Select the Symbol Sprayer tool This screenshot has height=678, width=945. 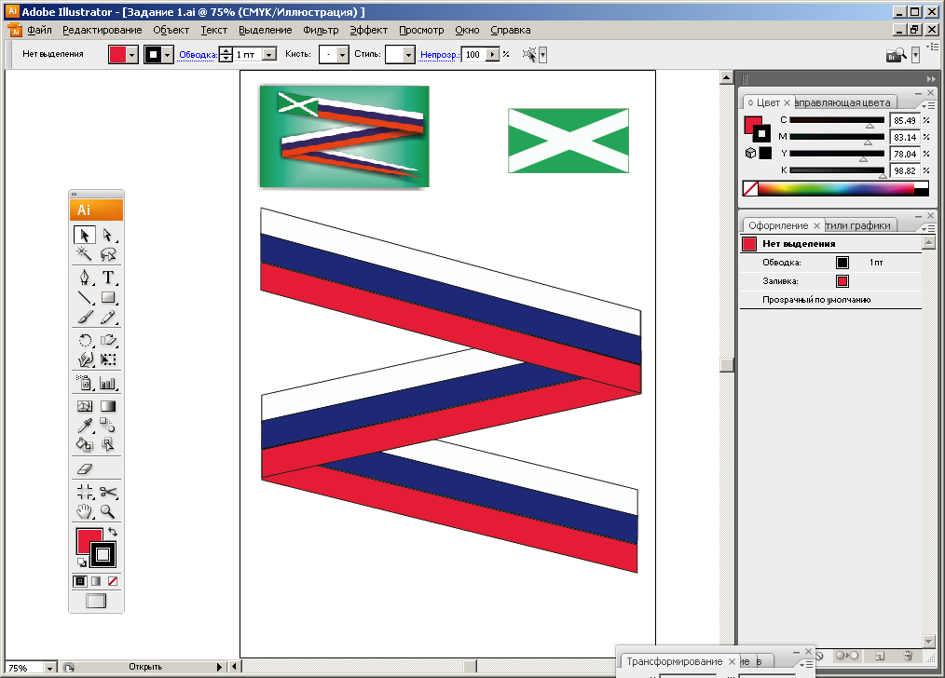85,383
